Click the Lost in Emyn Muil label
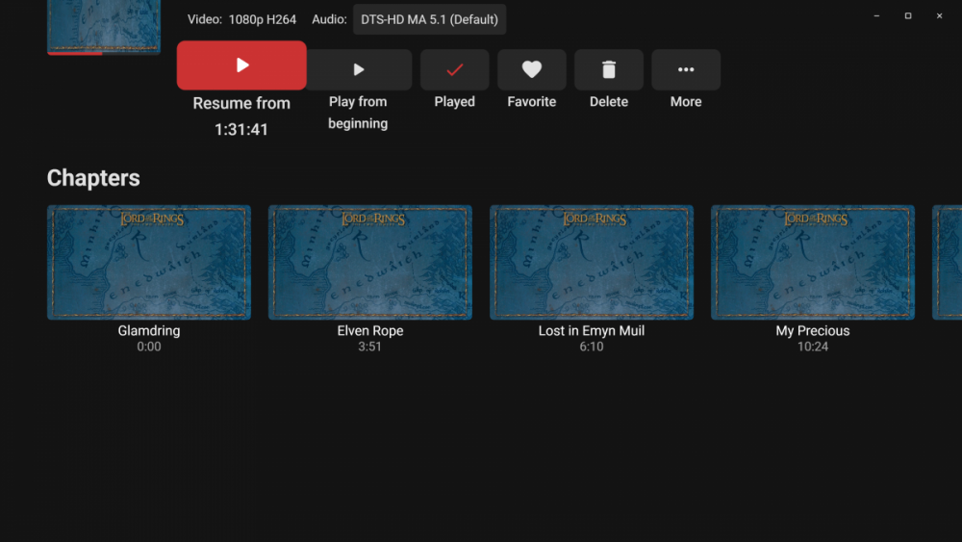962x542 pixels. point(592,331)
